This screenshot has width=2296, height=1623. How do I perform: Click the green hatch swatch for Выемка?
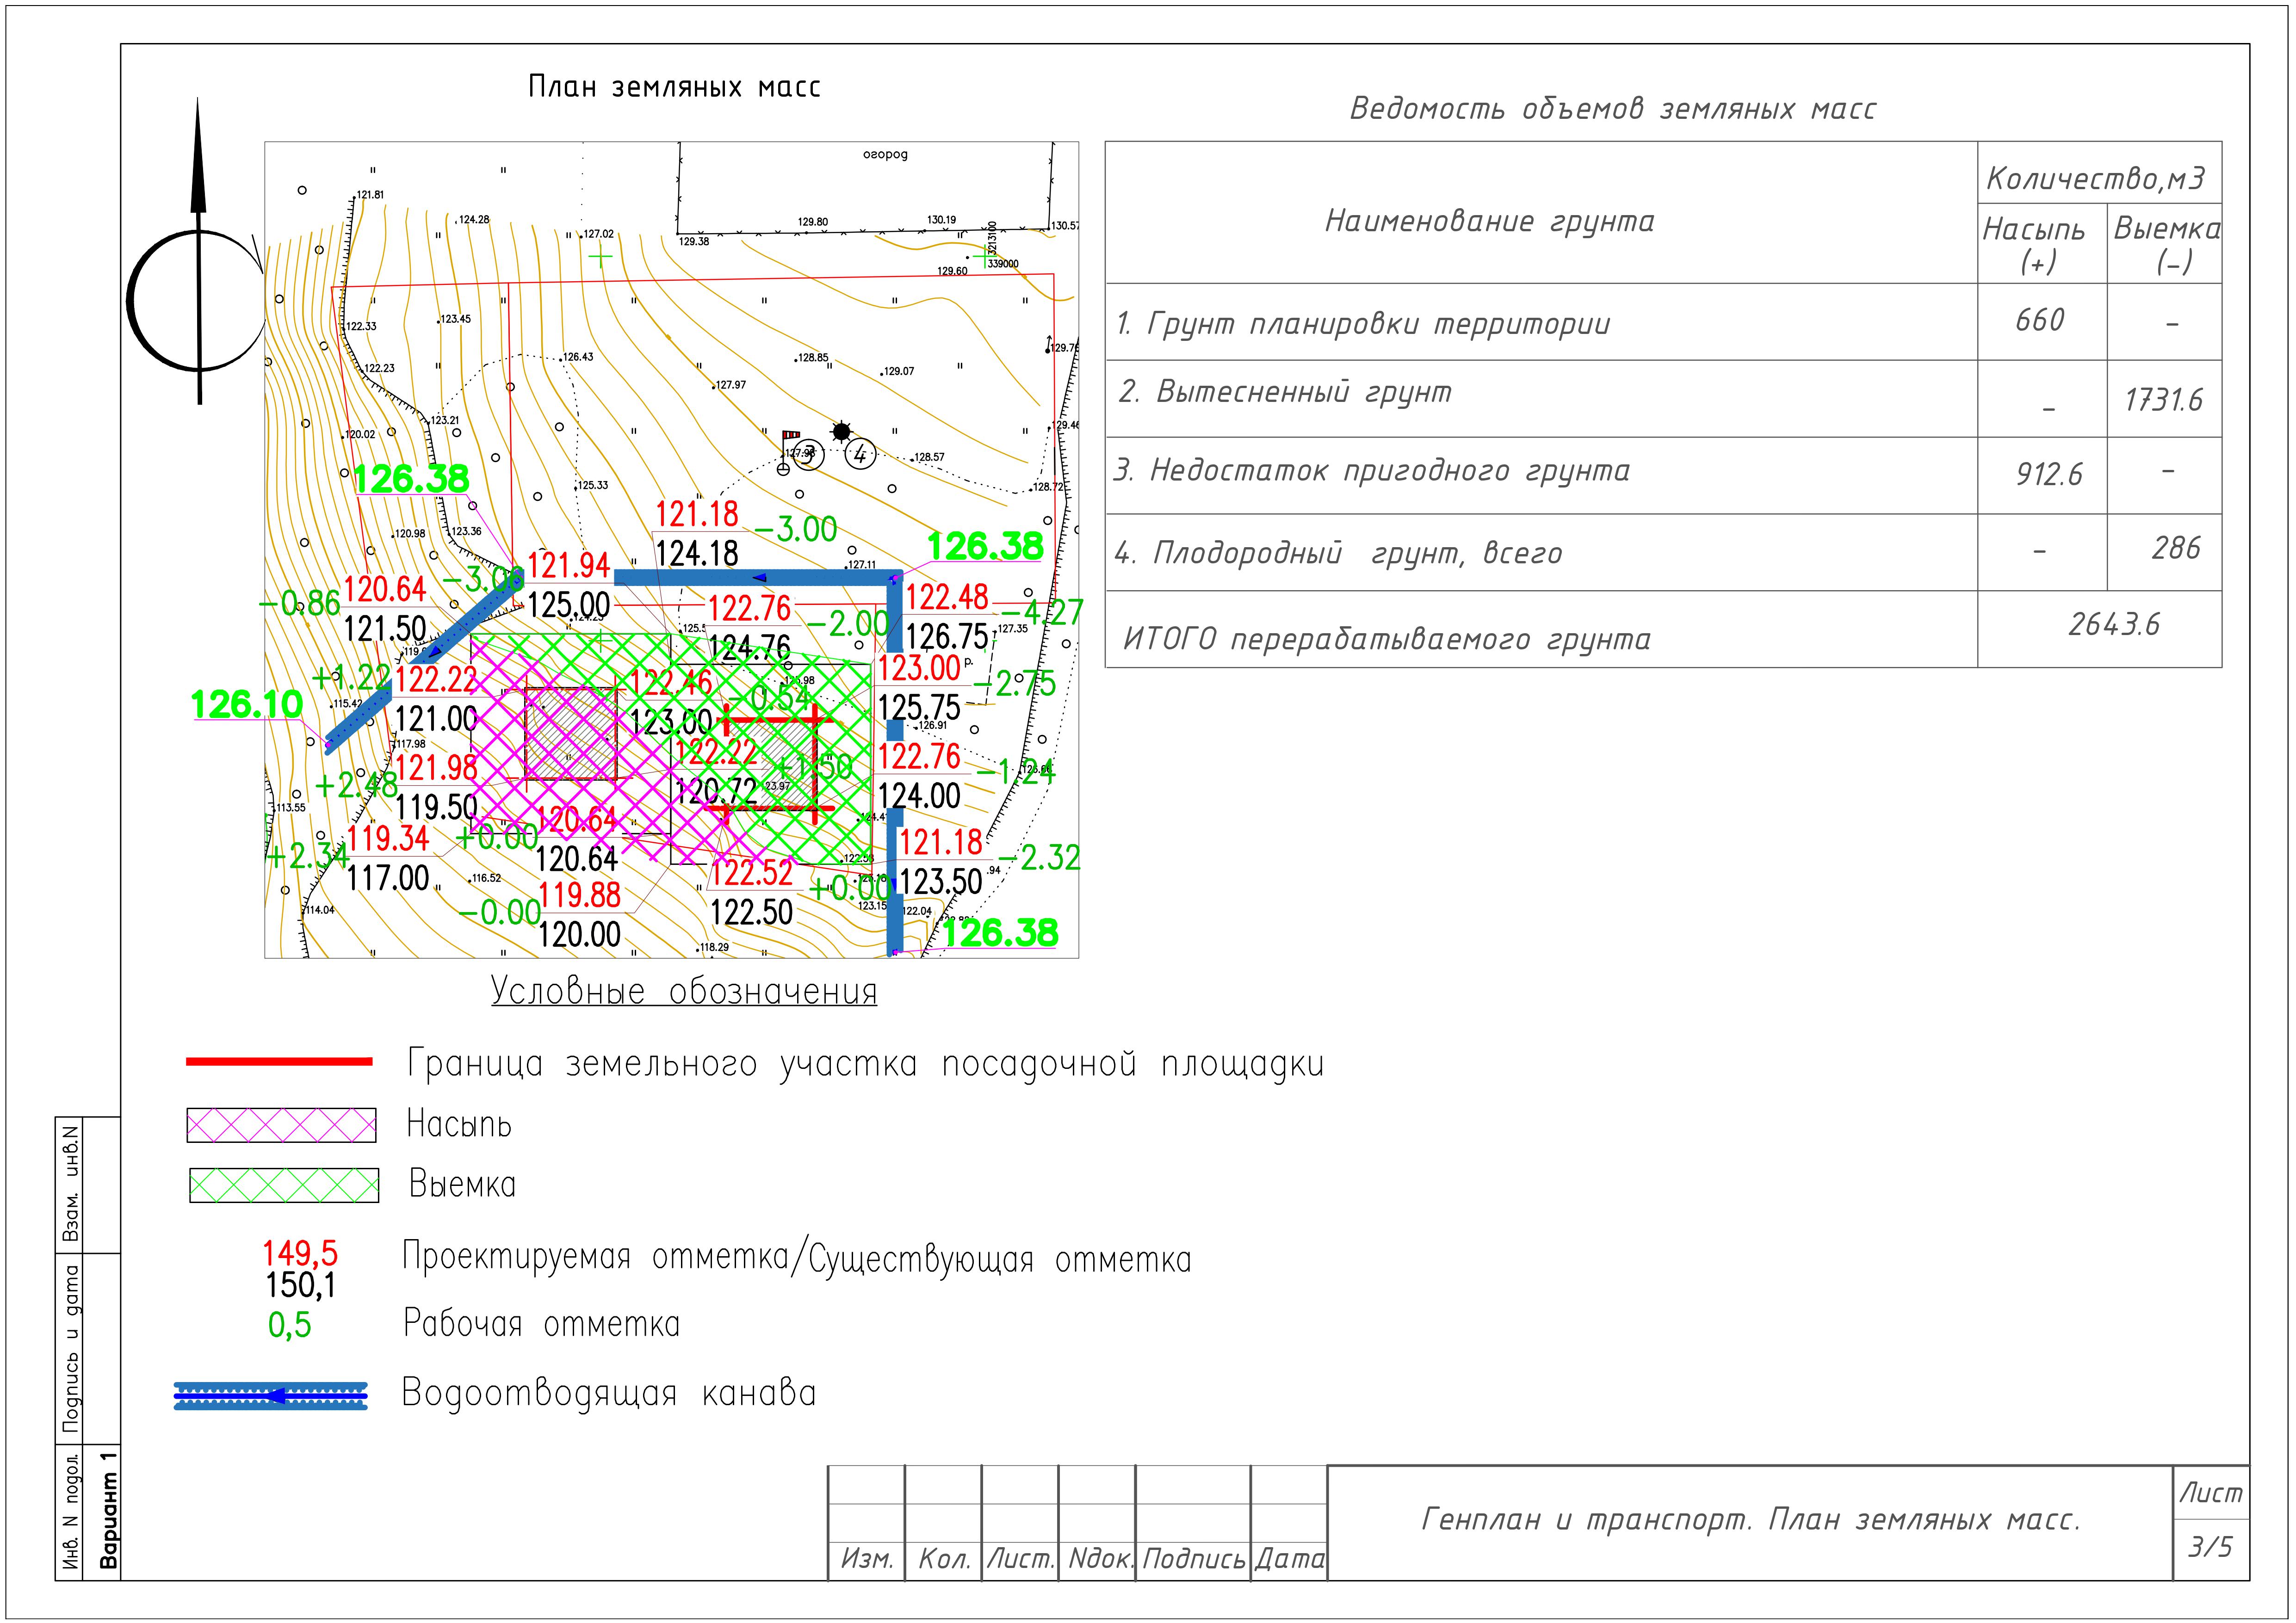(x=284, y=1185)
